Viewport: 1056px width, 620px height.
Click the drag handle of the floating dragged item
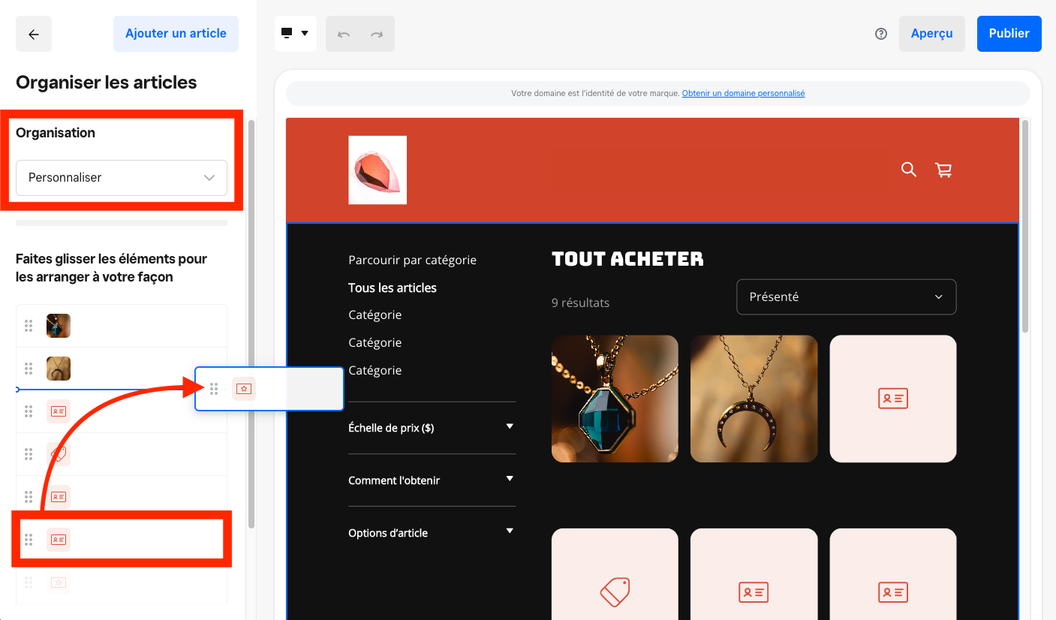(214, 389)
